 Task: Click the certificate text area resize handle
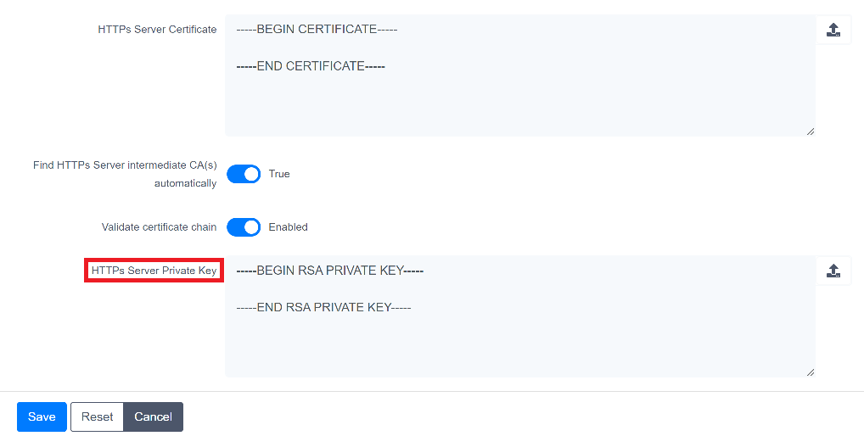(x=810, y=131)
